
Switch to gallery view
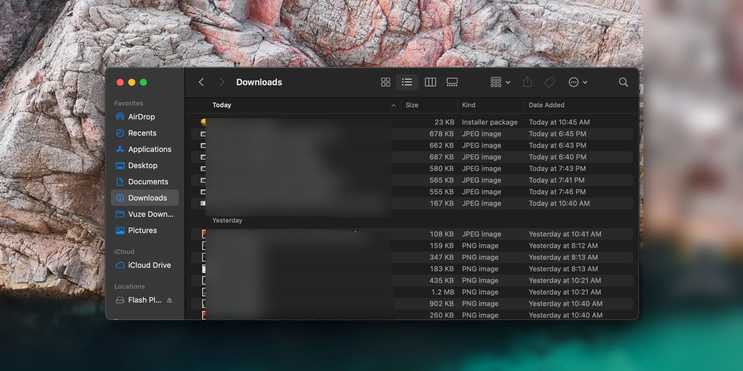coord(452,82)
